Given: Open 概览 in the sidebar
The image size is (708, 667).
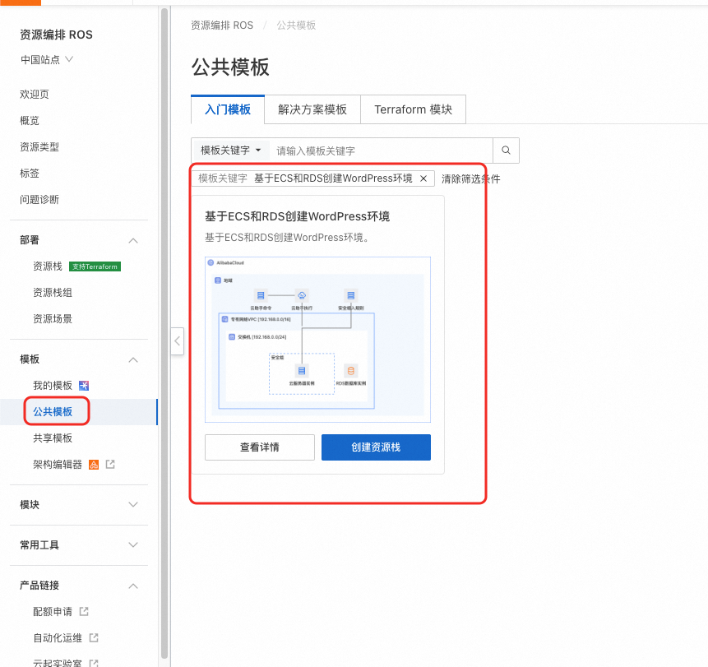Looking at the screenshot, I should coord(30,121).
